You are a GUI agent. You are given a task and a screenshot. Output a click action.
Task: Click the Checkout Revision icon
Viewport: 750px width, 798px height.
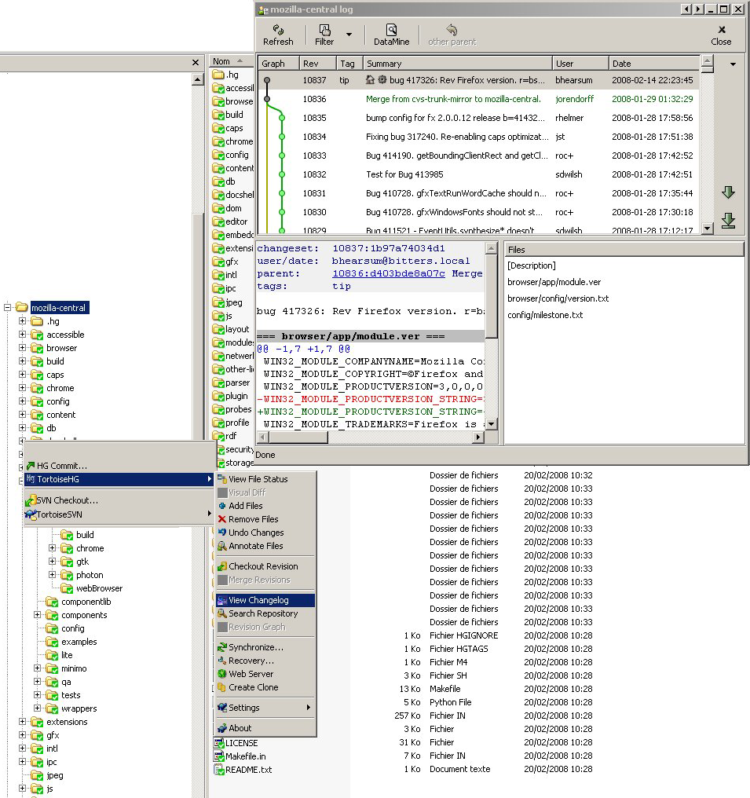pos(221,566)
